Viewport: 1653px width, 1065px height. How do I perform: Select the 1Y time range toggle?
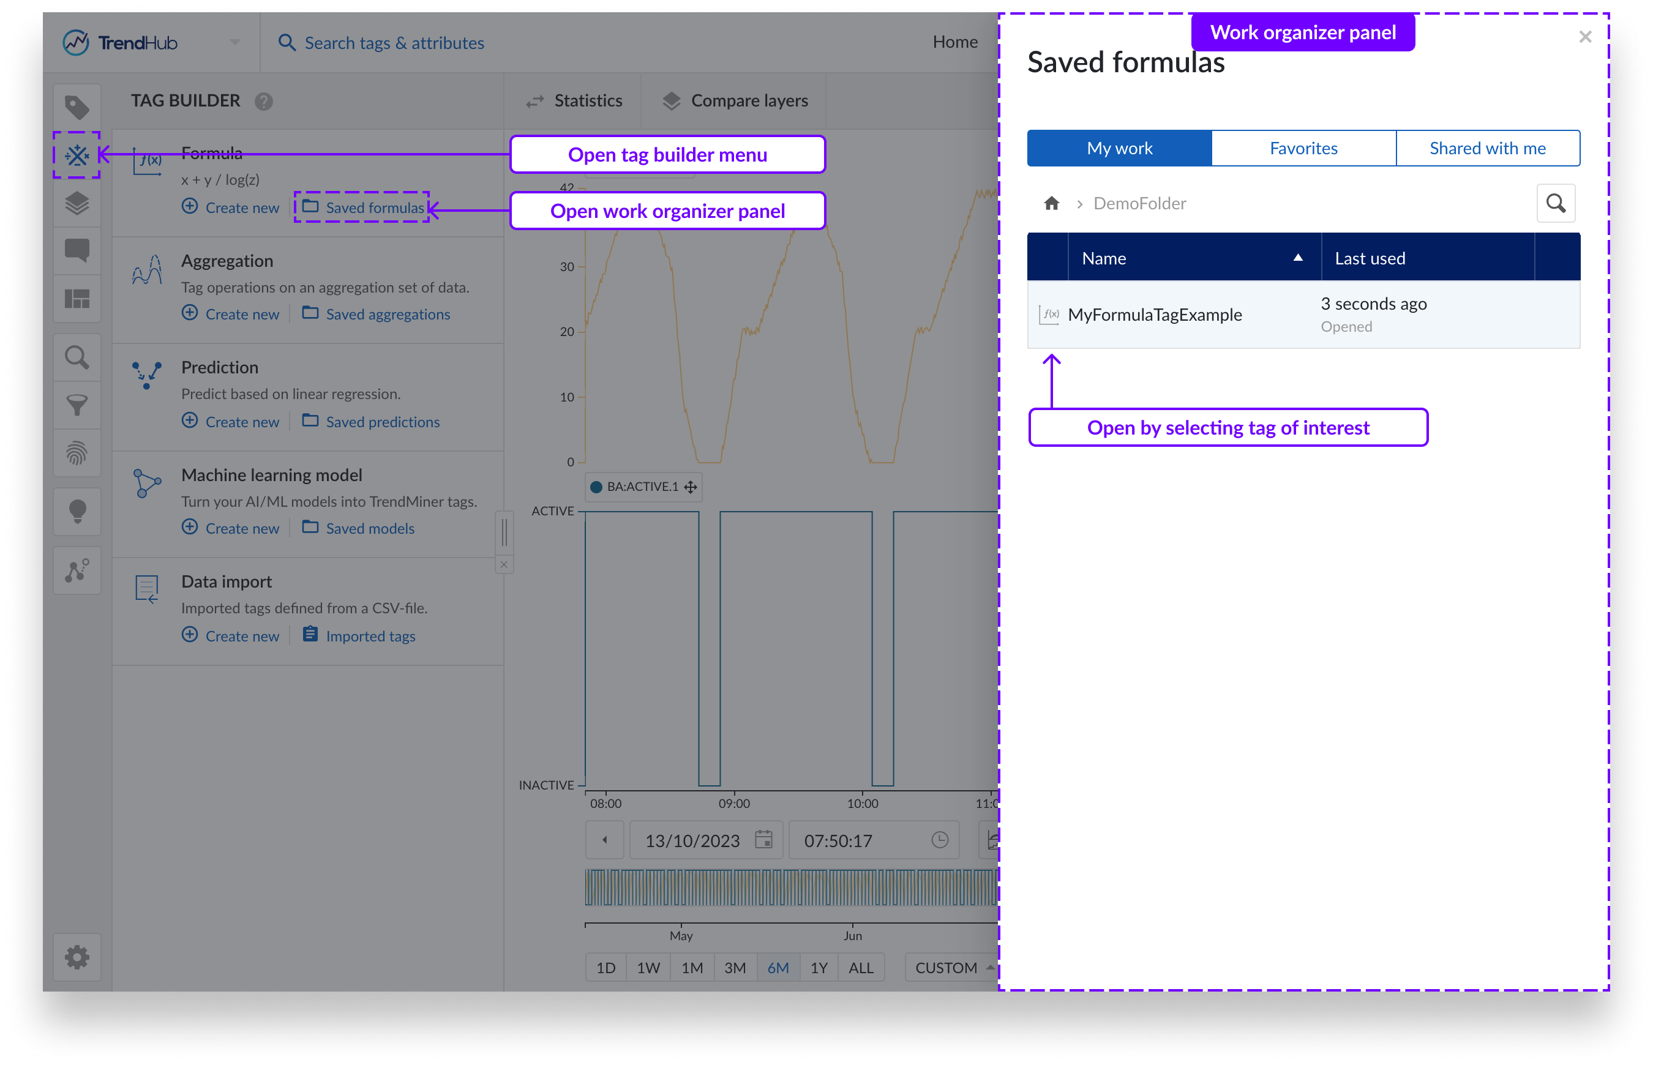coord(819,968)
